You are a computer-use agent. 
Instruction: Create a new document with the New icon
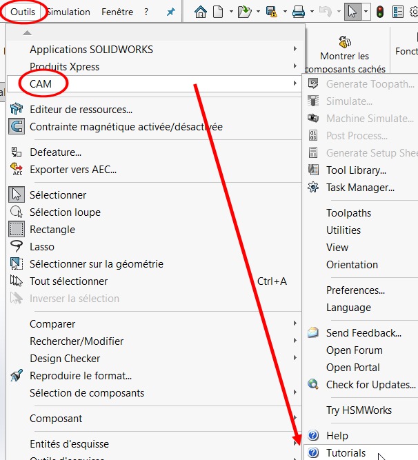218,12
